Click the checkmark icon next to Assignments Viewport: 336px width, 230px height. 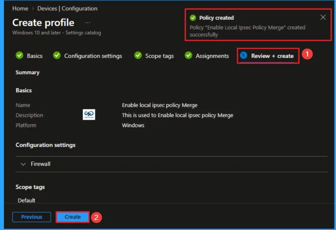tap(188, 56)
